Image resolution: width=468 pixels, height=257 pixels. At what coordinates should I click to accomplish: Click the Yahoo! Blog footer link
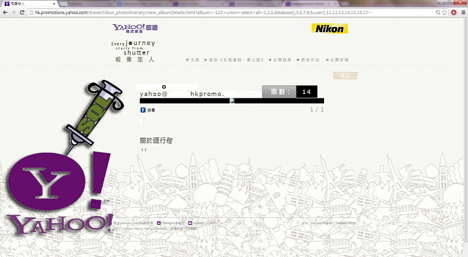[x=345, y=223]
